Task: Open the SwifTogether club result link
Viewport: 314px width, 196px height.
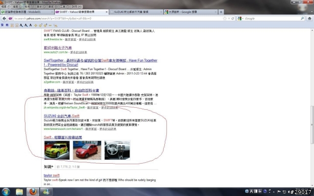Action: point(101,62)
